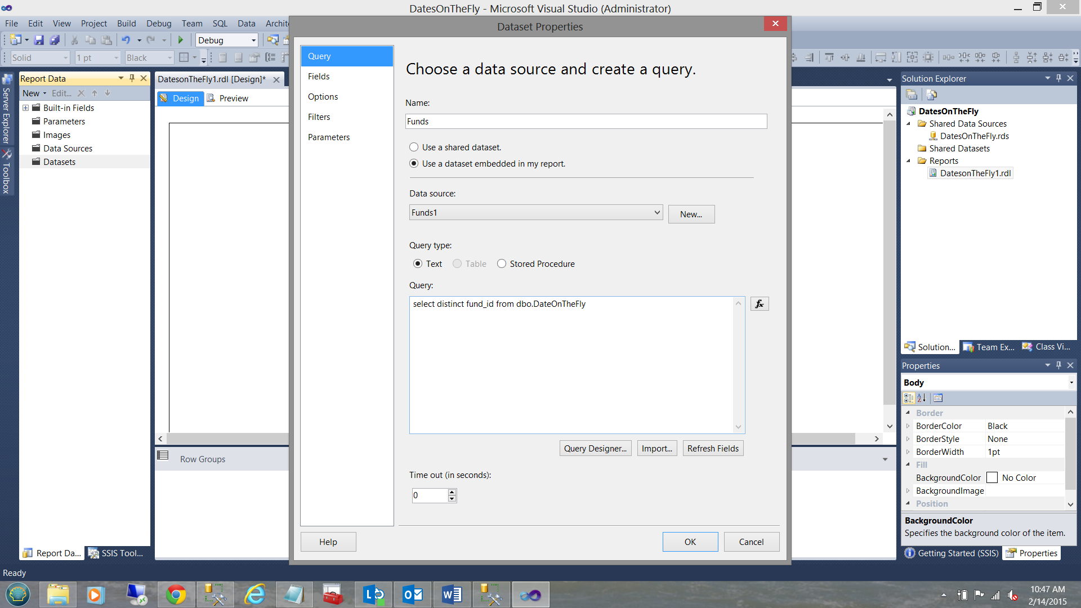The height and width of the screenshot is (608, 1081).
Task: Click the Refresh Fields button
Action: click(x=713, y=449)
